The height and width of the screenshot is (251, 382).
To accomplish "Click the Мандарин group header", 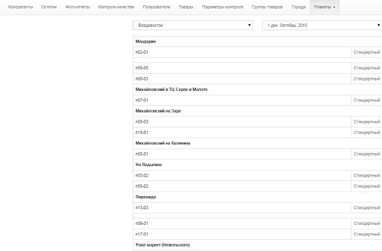I will pyautogui.click(x=257, y=42).
